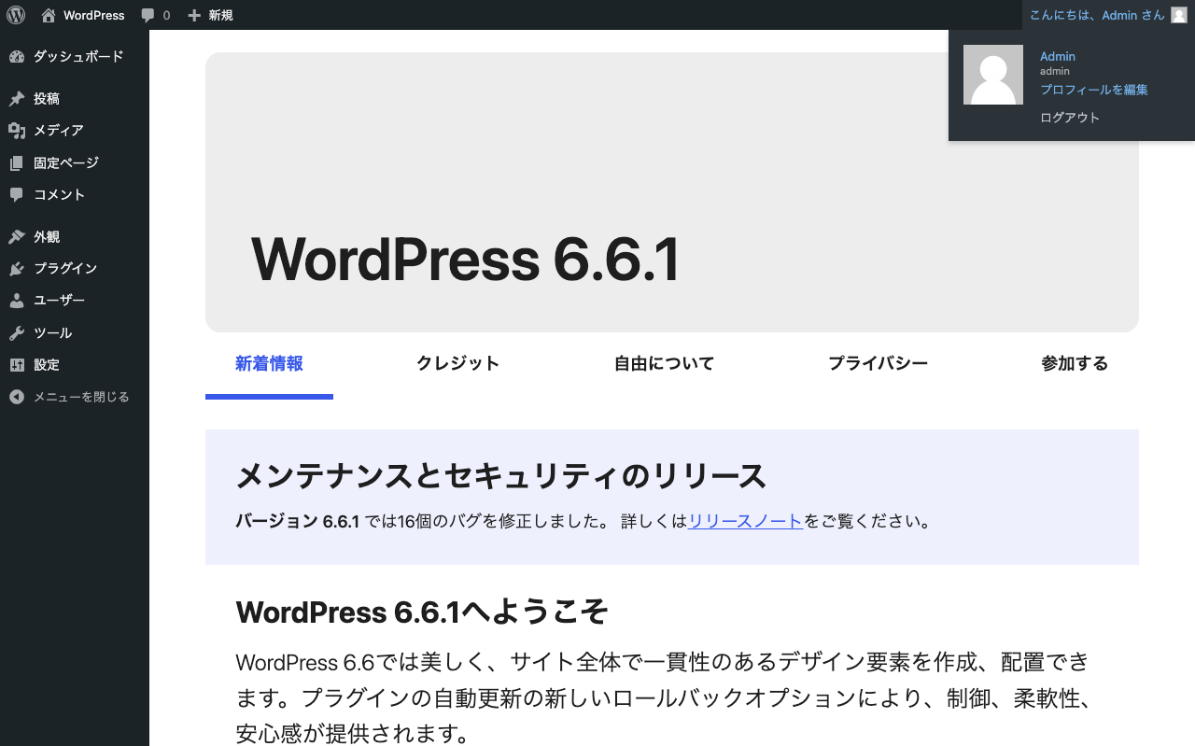
Task: Open the comments bubble icon in admin bar
Action: coord(148,15)
